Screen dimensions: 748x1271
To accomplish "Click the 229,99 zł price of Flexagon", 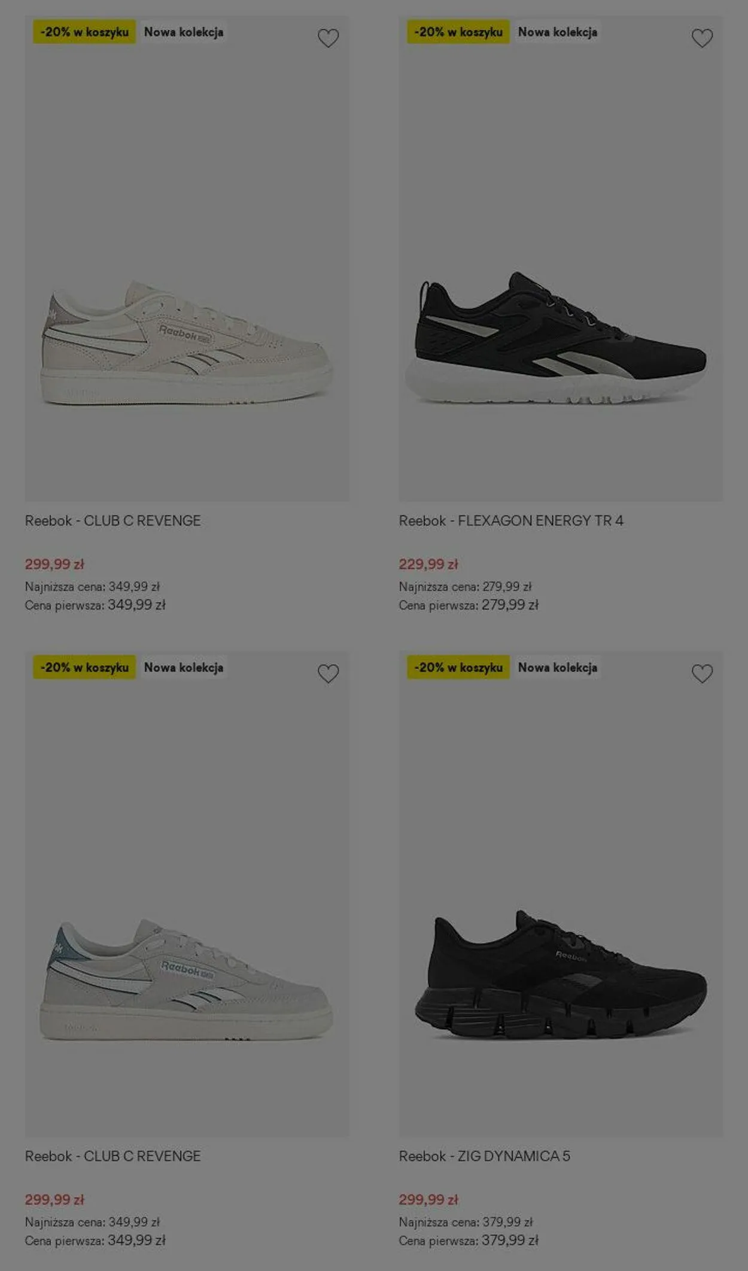I will coord(428,564).
